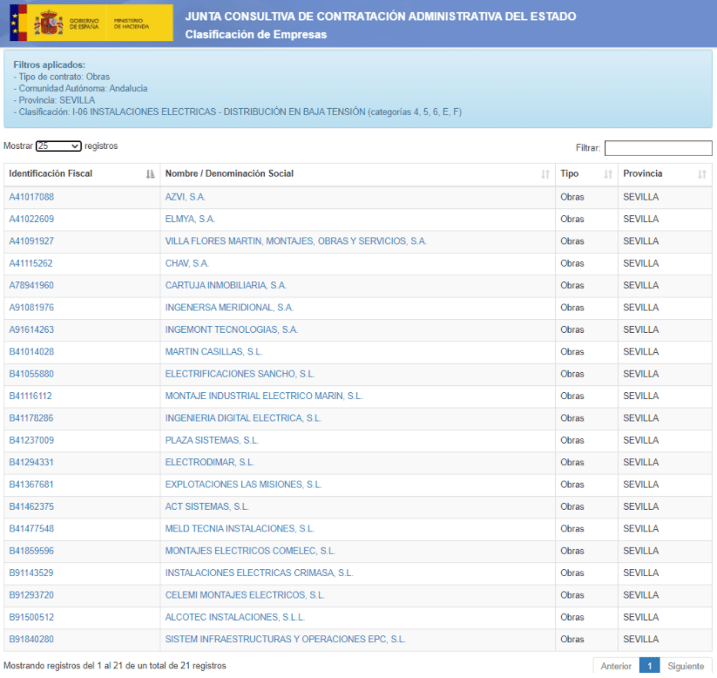Open fiscal ID B41055880
This screenshot has width=717, height=678.
click(x=31, y=374)
